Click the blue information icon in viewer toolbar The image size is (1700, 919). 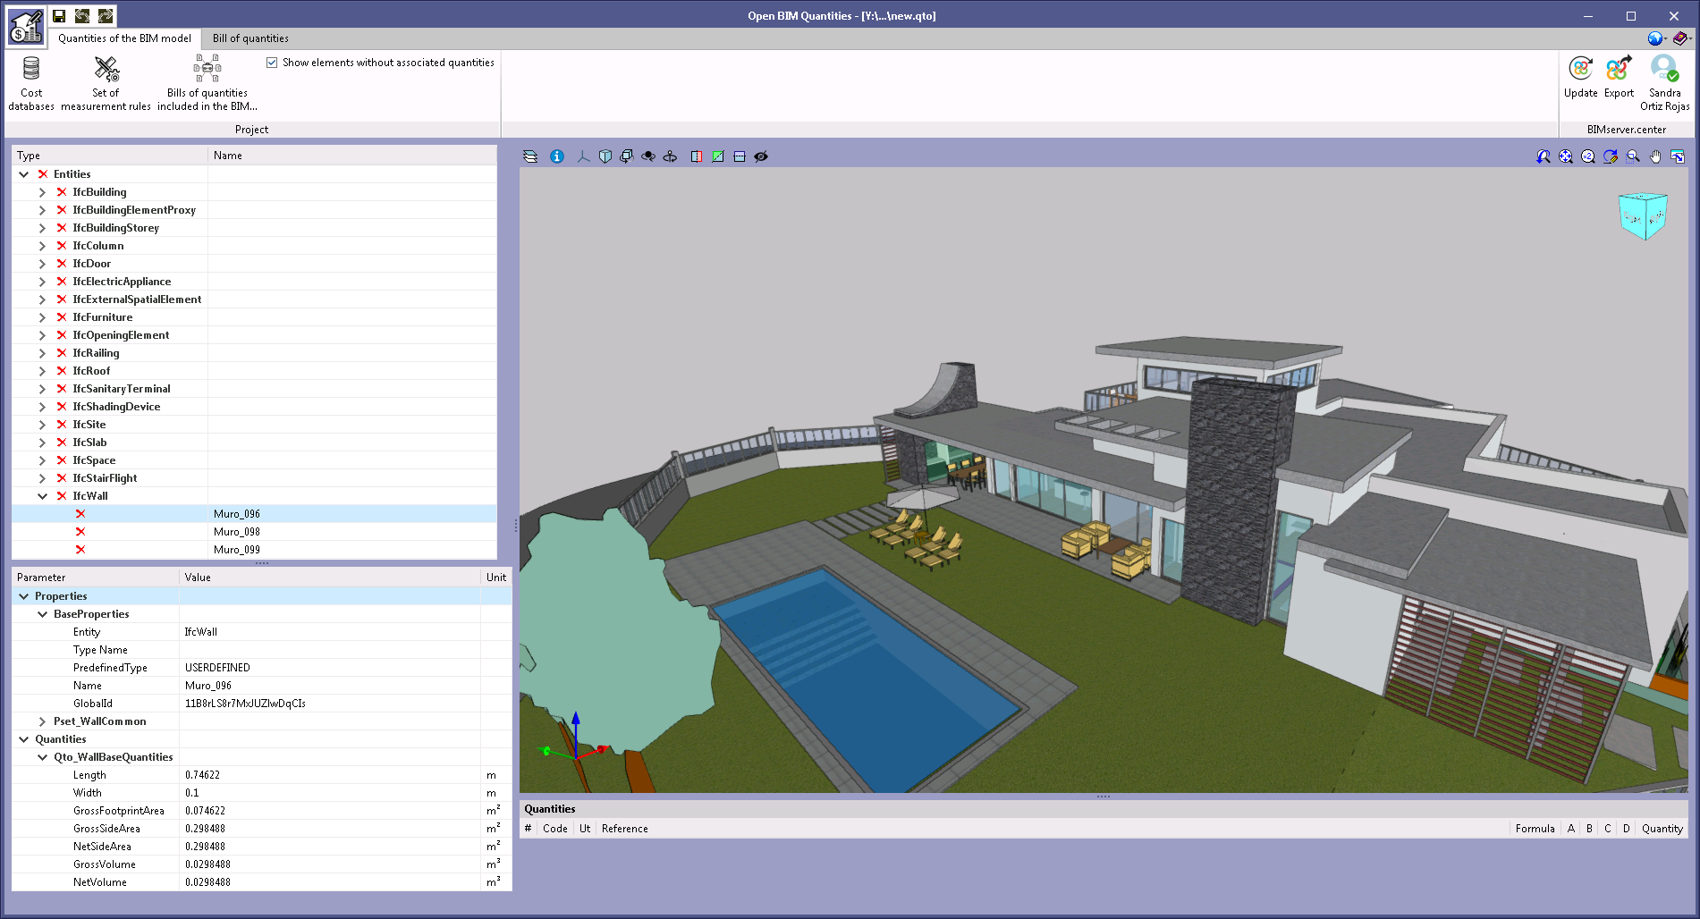[557, 156]
